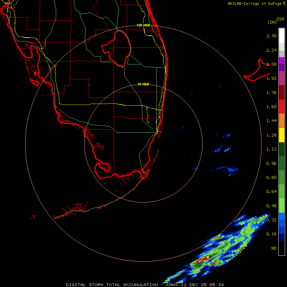
Task: Click the 1.76 legend value
Action: pos(271,92)
